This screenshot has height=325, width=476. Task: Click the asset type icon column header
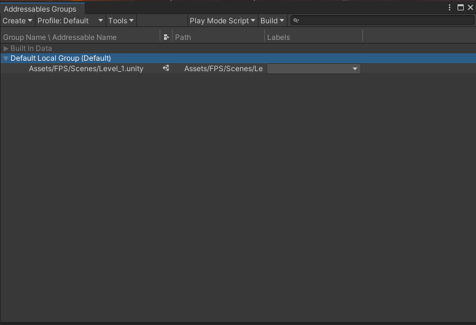point(166,37)
